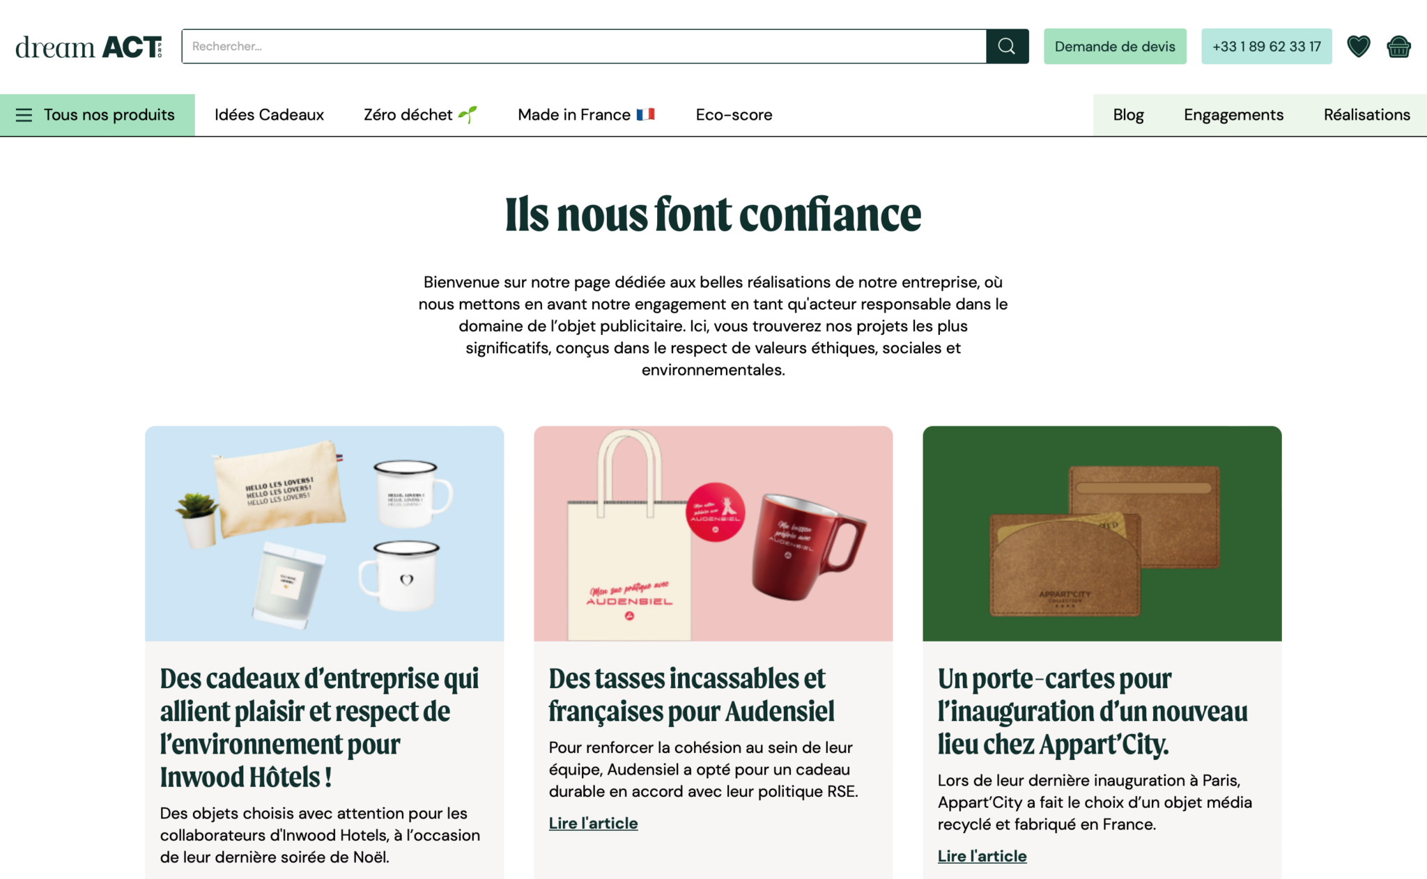This screenshot has width=1427, height=879.
Task: Click the search magnifier icon button
Action: tap(1007, 46)
